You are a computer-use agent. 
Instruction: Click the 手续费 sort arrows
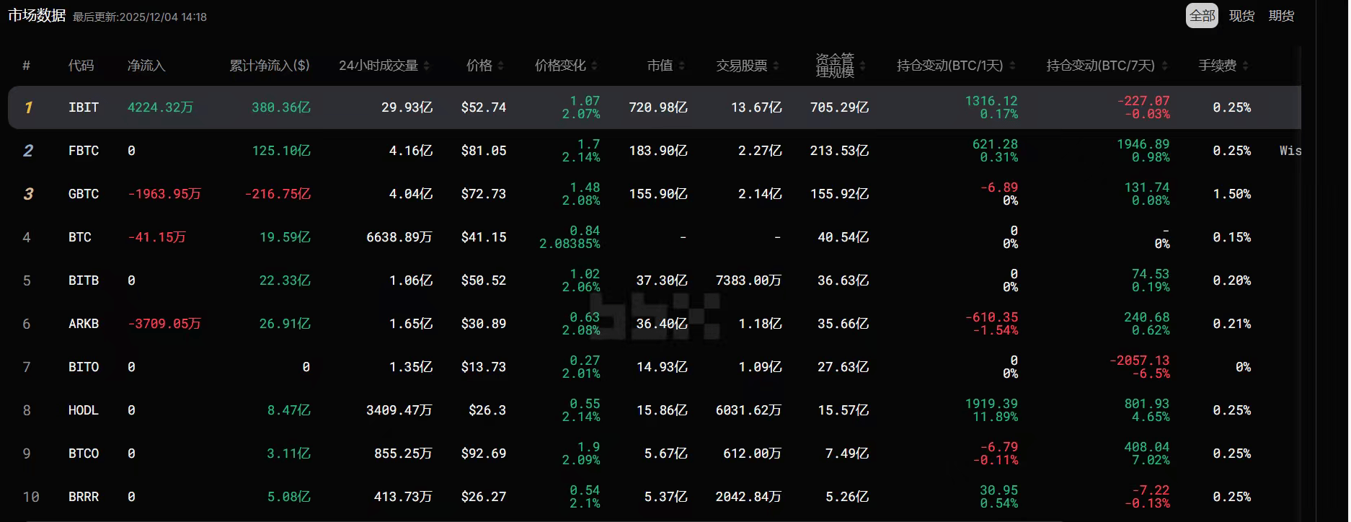1246,66
